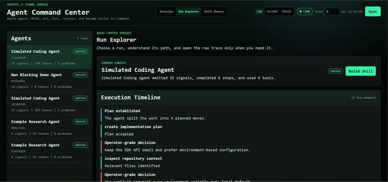Click the green-dot LIVE status pill
Screen dimensions: 388x182
[x=305, y=12]
